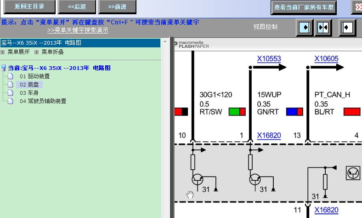This screenshot has width=362, height=218.
Task: Click the boxed transistor symbol icon in diagram
Action: (353, 172)
